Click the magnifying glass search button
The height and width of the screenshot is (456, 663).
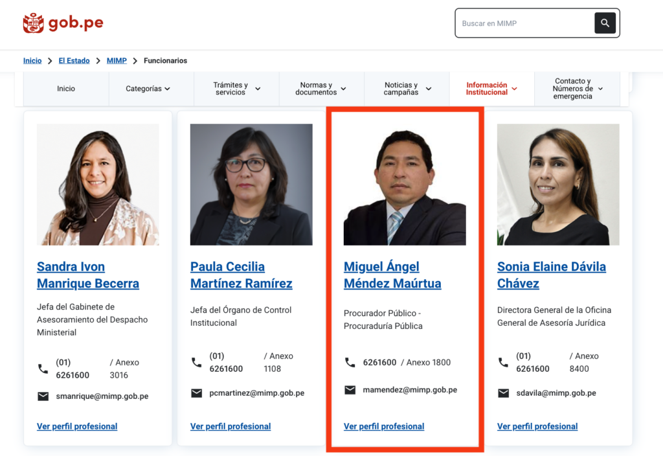pyautogui.click(x=605, y=23)
